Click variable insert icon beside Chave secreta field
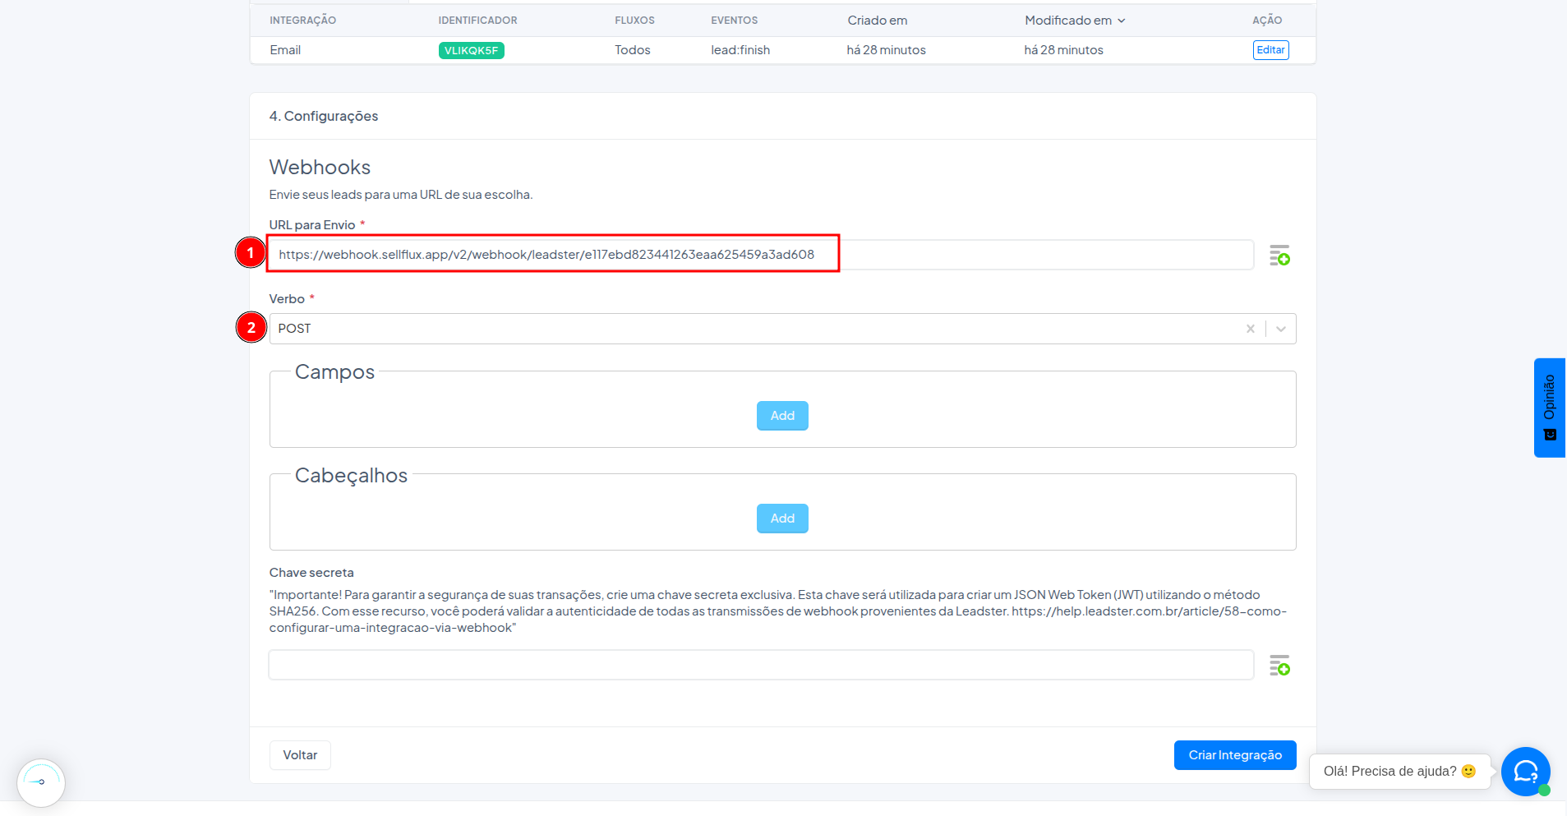This screenshot has width=1567, height=816. pos(1279,666)
